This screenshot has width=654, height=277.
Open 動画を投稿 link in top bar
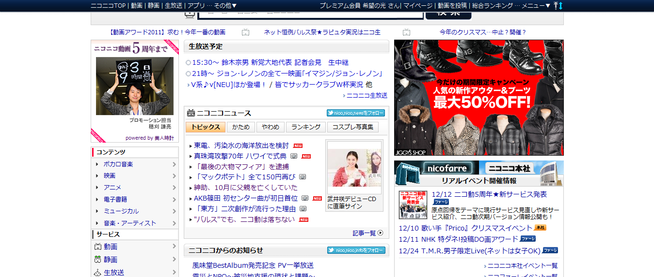pyautogui.click(x=452, y=5)
